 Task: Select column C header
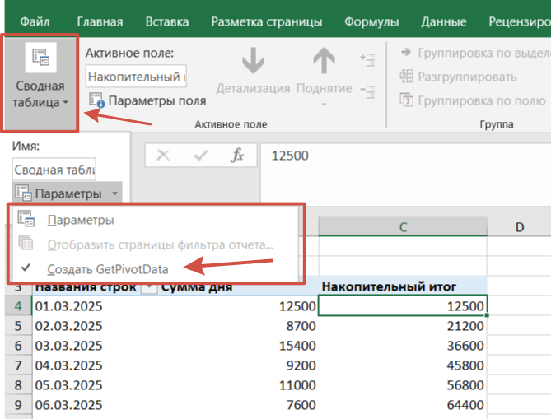pos(403,227)
